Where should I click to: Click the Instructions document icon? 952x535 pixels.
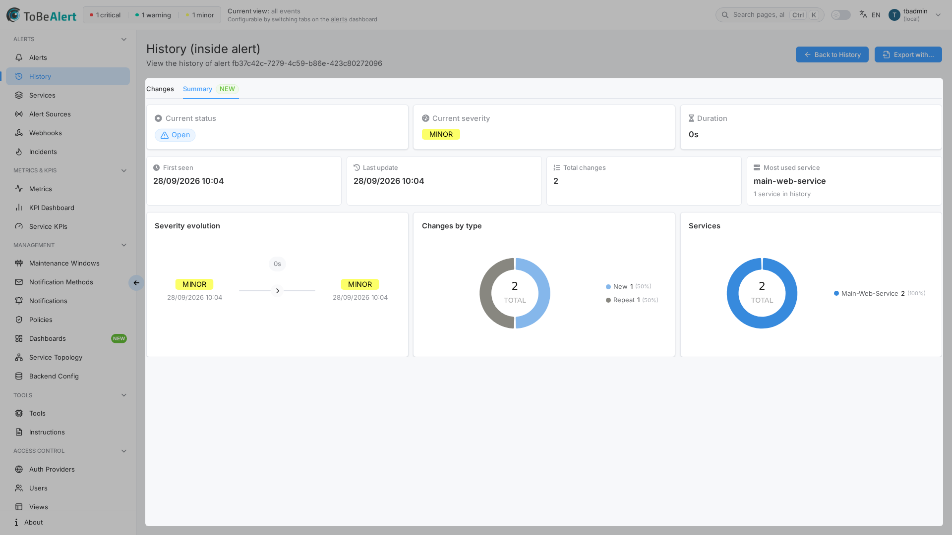click(19, 432)
